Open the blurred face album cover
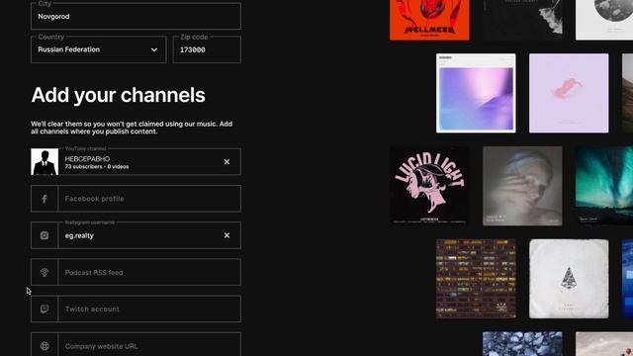Image resolution: width=633 pixels, height=356 pixels. tap(522, 186)
